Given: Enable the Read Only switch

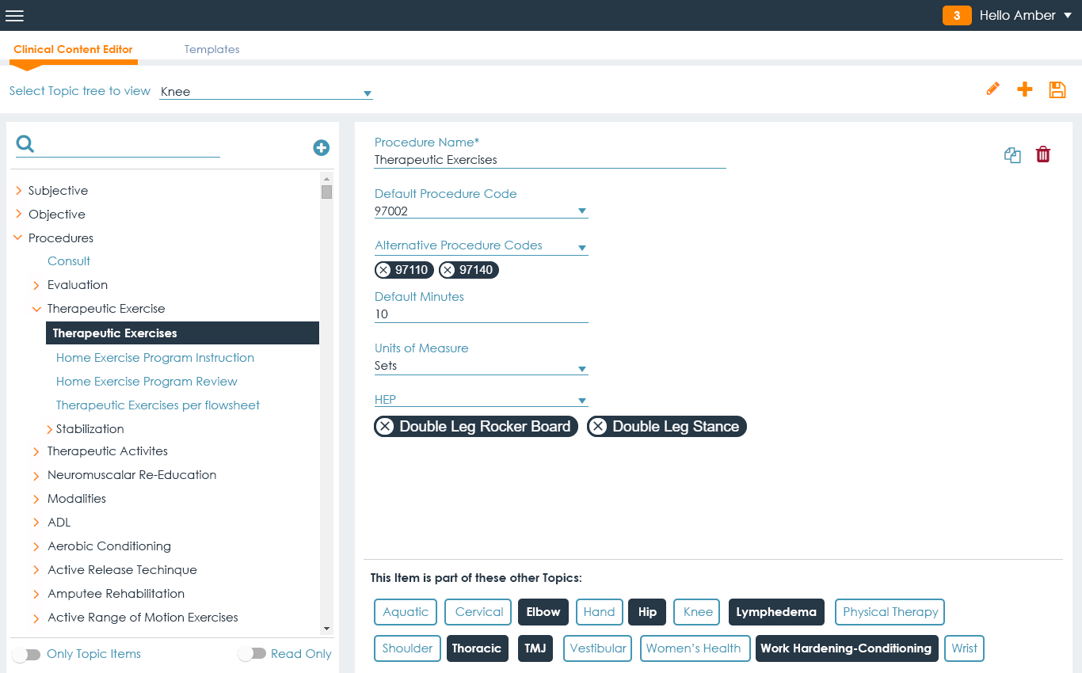Looking at the screenshot, I should pos(251,654).
